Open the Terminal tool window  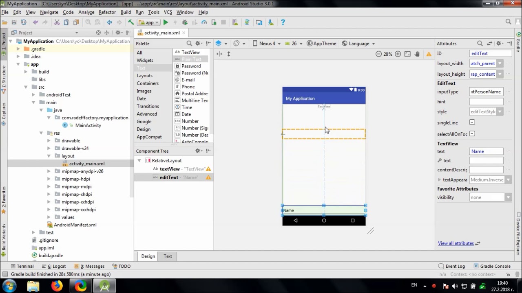pyautogui.click(x=22, y=266)
